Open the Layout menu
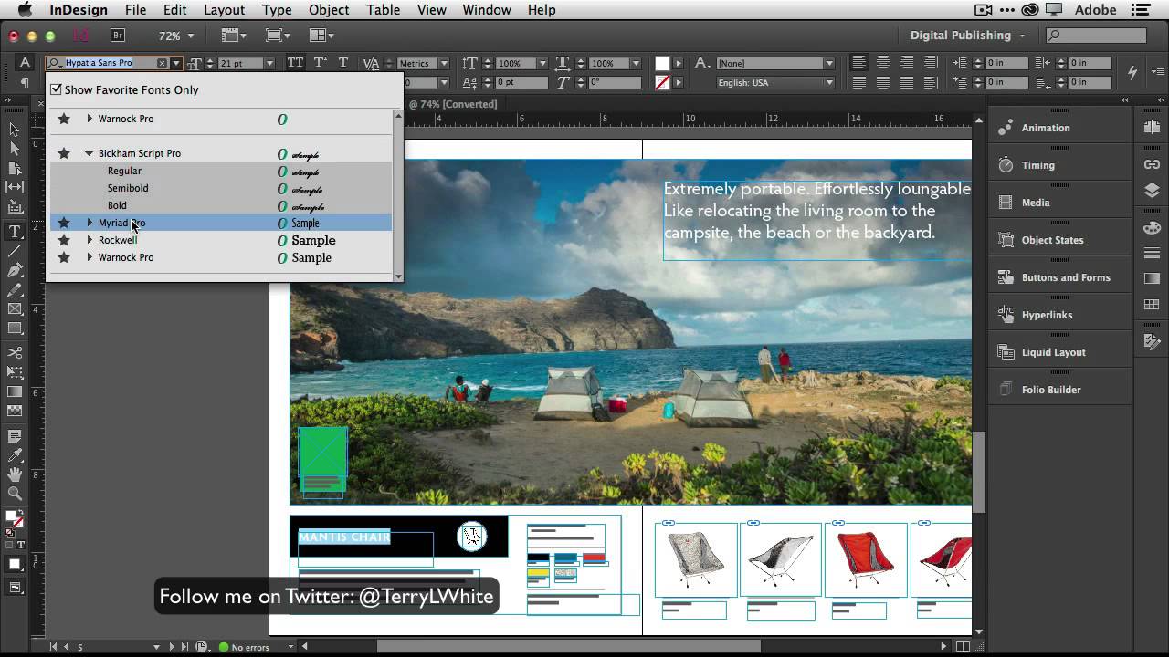Screen dimensions: 1169x657 pyautogui.click(x=224, y=10)
